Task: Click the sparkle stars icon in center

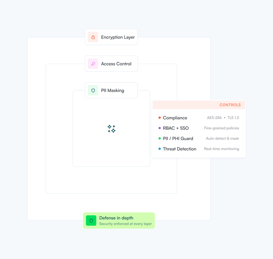Action: pos(112,129)
